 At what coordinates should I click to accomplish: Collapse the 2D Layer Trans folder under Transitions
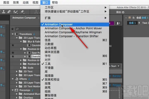(17, 38)
